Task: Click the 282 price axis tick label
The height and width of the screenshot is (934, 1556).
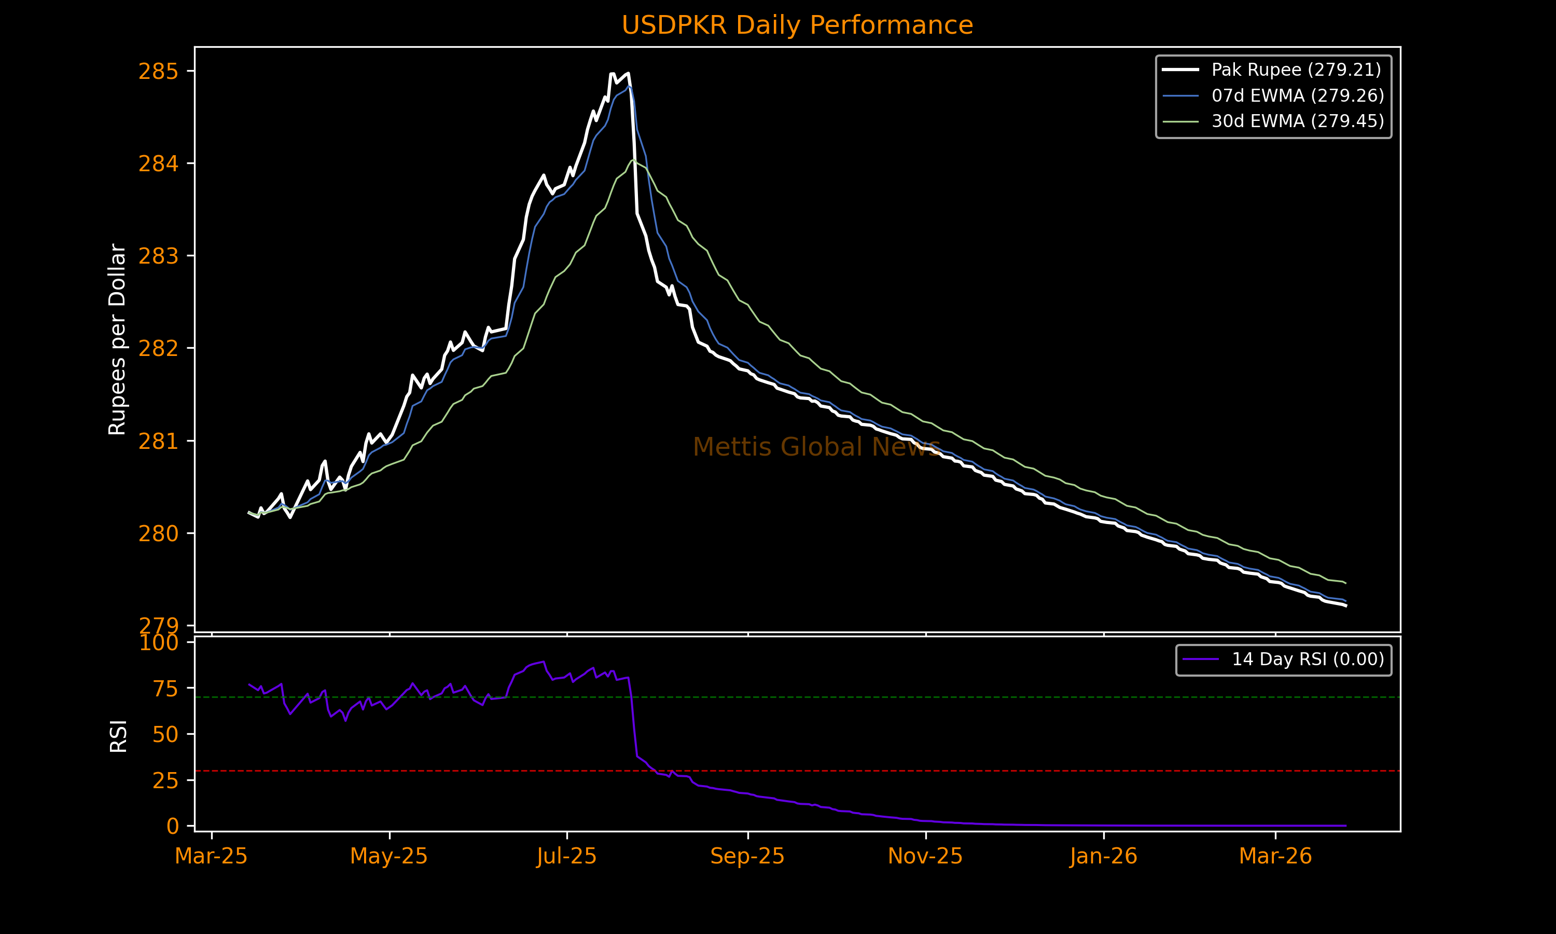Action: click(x=159, y=349)
